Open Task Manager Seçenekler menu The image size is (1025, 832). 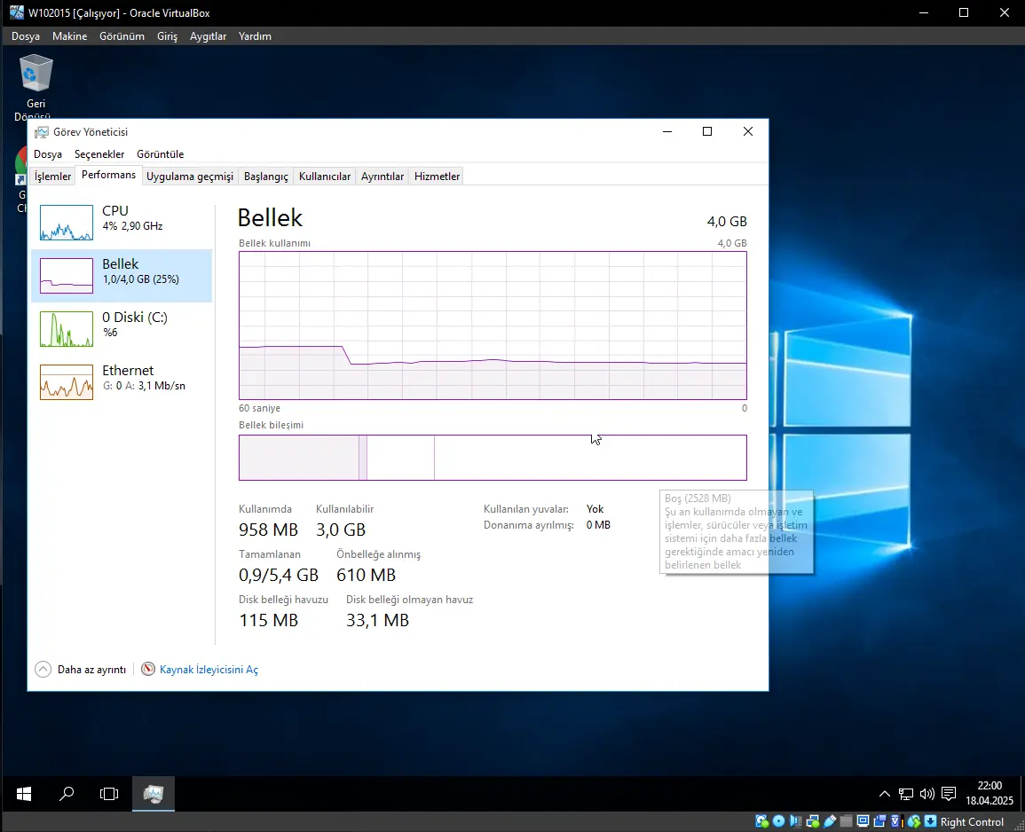(x=99, y=154)
